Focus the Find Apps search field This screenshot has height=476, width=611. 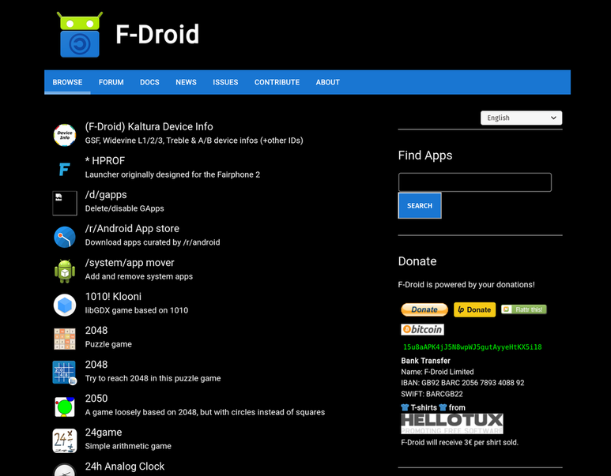click(474, 182)
